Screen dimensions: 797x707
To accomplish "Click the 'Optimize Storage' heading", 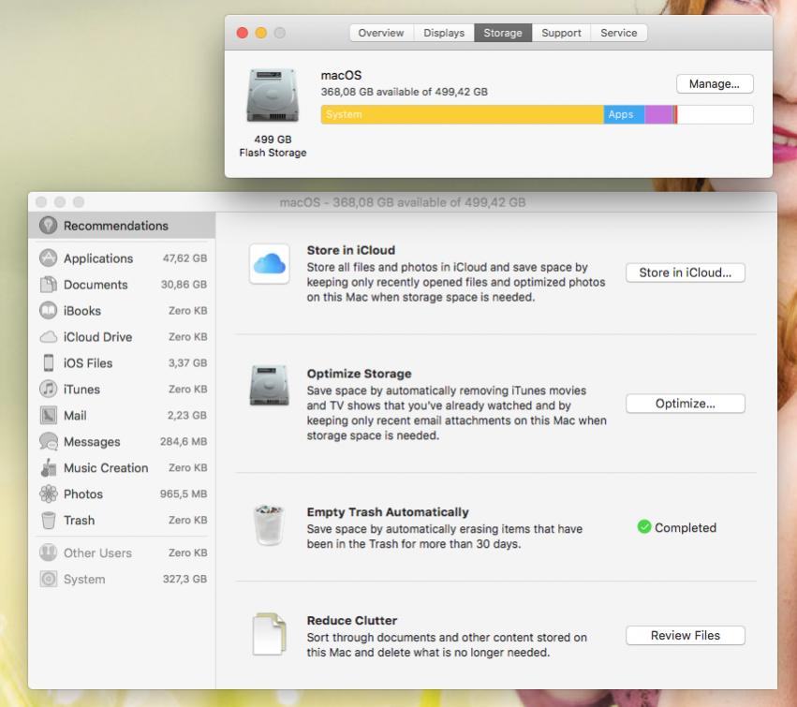I will click(359, 374).
